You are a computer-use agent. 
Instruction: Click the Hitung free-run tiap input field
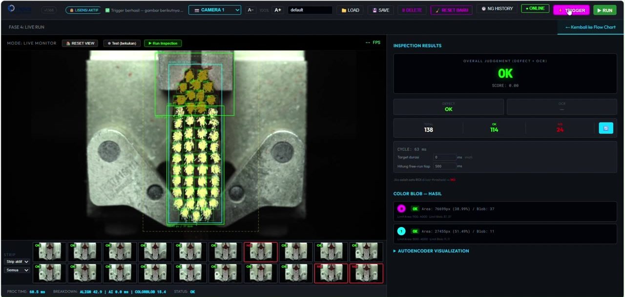pyautogui.click(x=444, y=166)
